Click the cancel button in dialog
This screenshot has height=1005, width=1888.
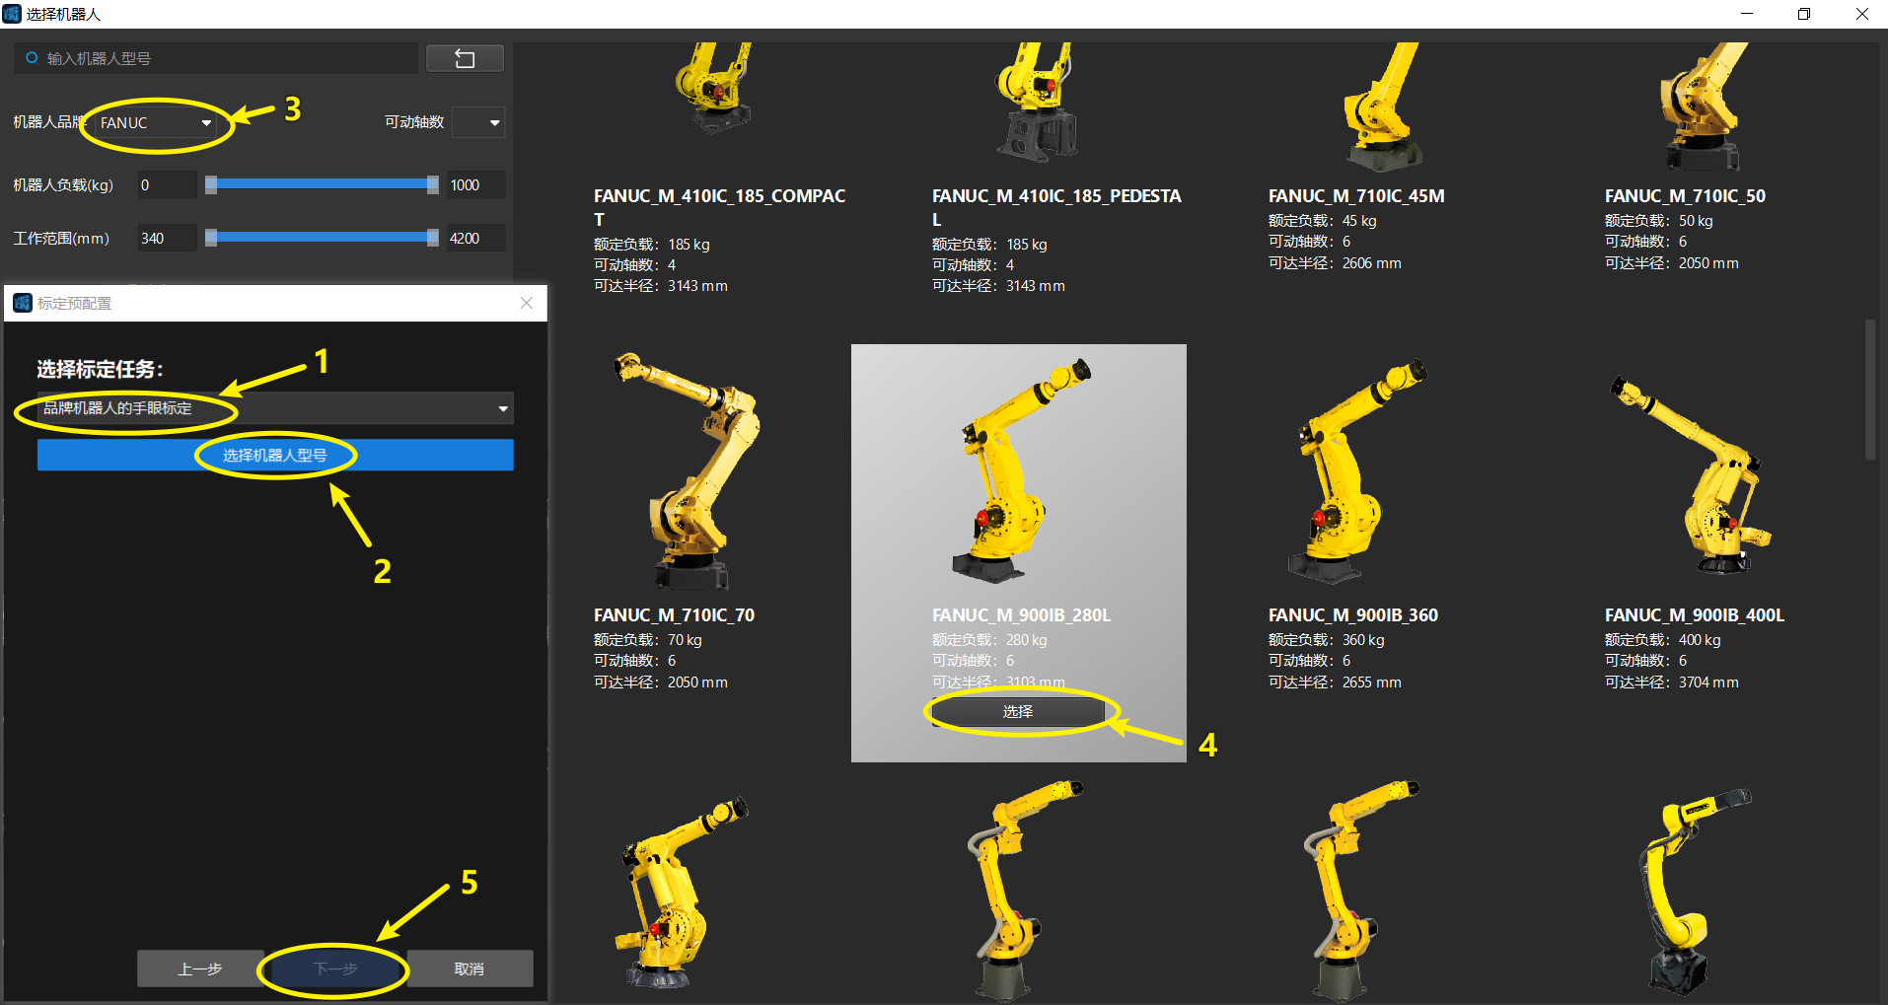coord(470,969)
